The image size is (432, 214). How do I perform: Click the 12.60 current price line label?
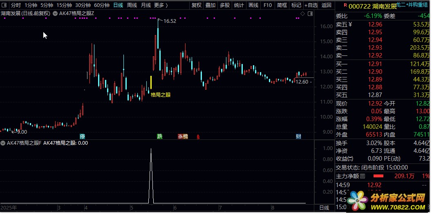[302, 82]
